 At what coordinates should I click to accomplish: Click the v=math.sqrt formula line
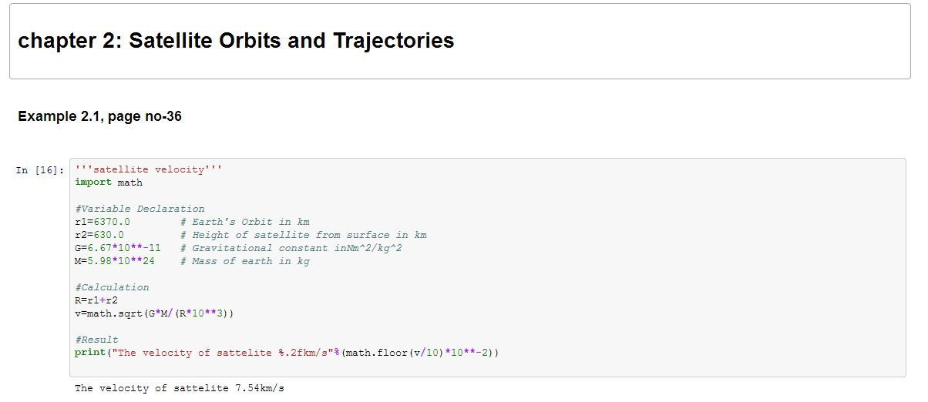(x=154, y=313)
